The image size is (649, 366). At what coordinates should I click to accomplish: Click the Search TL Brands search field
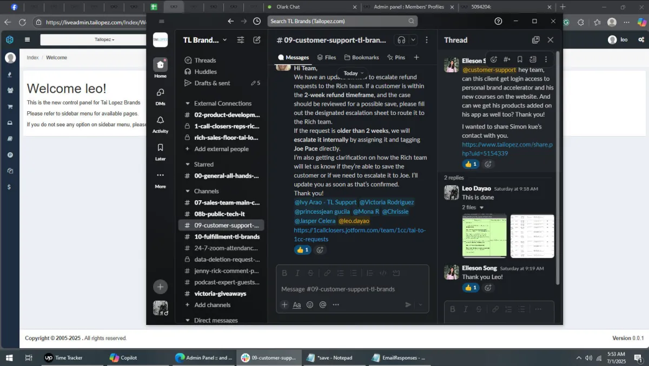343,21
